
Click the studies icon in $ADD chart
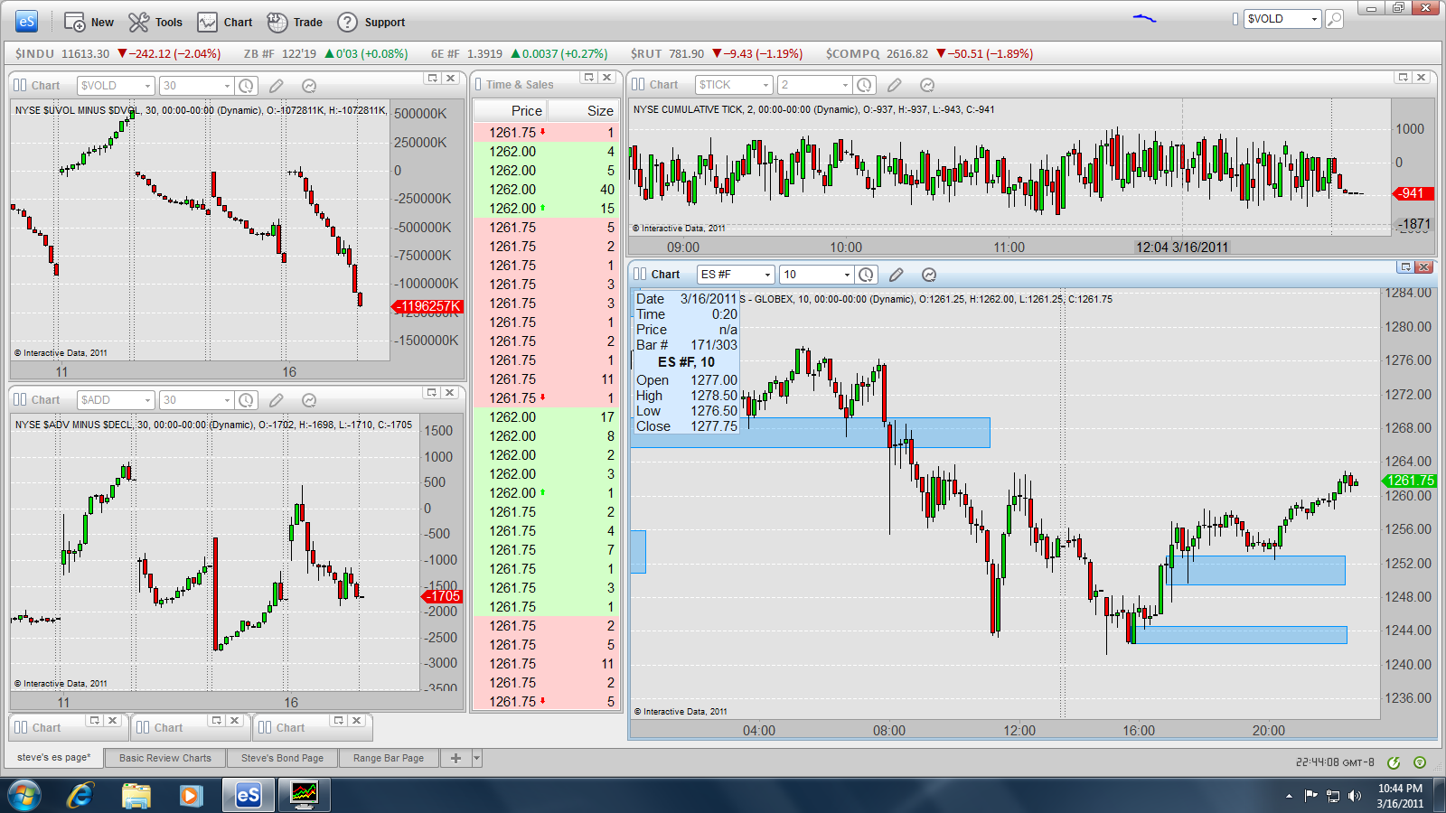[x=308, y=400]
